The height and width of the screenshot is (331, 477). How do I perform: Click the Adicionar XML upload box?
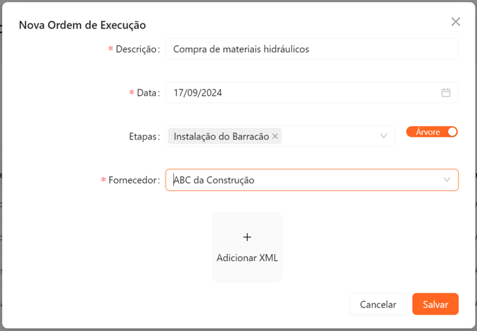(247, 247)
